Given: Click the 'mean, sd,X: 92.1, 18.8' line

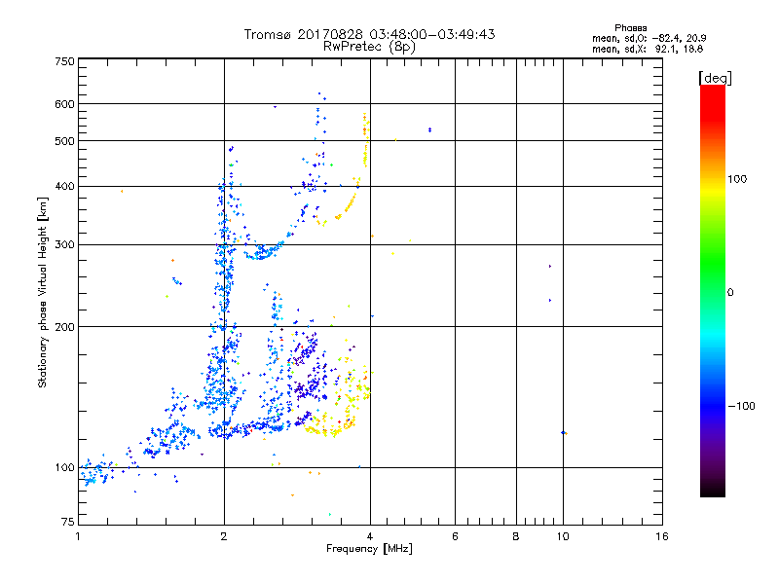Looking at the screenshot, I should click(648, 49).
